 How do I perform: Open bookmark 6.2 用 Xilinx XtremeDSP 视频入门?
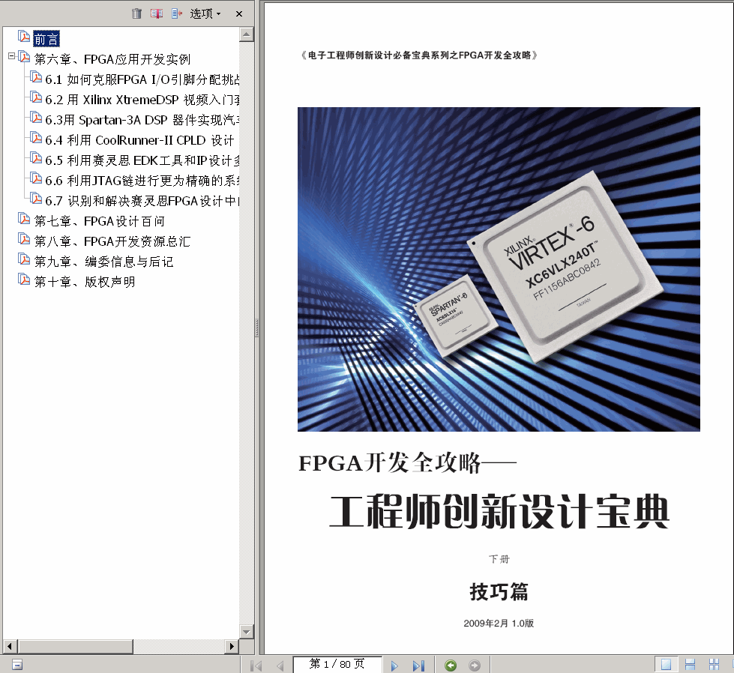[x=142, y=100]
